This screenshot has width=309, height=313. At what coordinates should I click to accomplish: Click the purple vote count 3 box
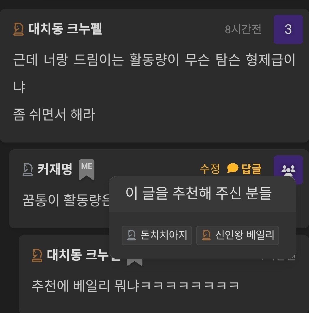[288, 29]
